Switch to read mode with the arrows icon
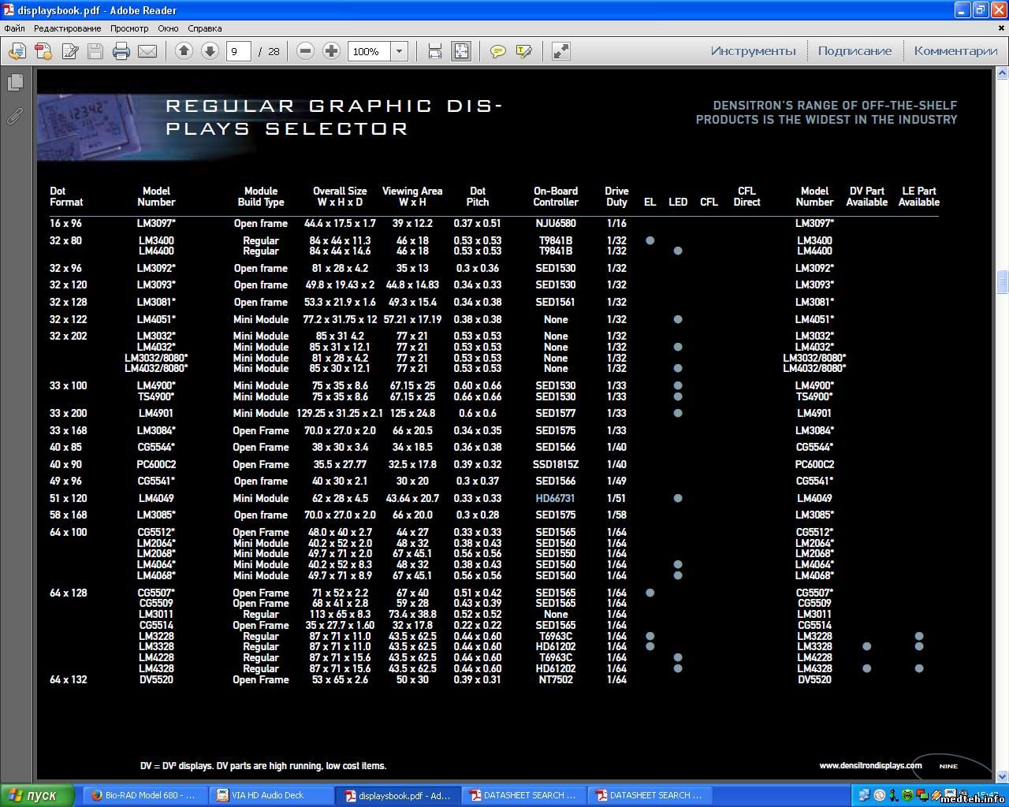The image size is (1009, 807). pyautogui.click(x=560, y=51)
